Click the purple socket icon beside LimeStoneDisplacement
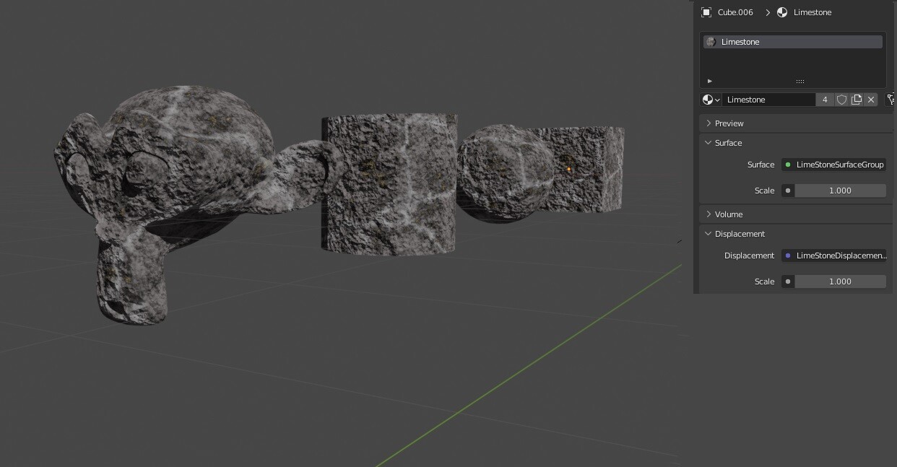This screenshot has width=897, height=467. coord(787,256)
